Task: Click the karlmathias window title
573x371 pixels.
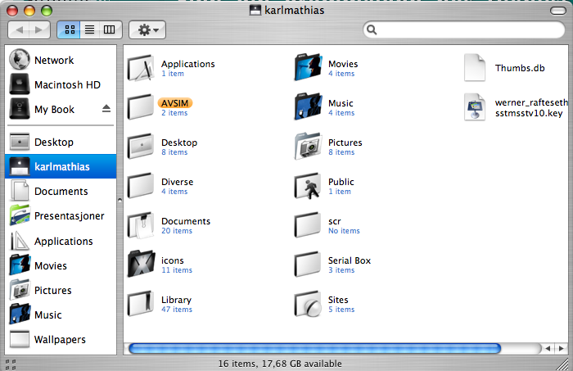Action: 294,10
